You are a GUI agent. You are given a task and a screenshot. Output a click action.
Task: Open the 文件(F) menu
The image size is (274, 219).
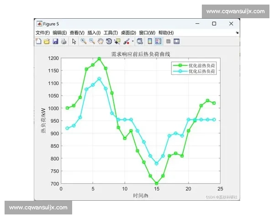click(42, 33)
